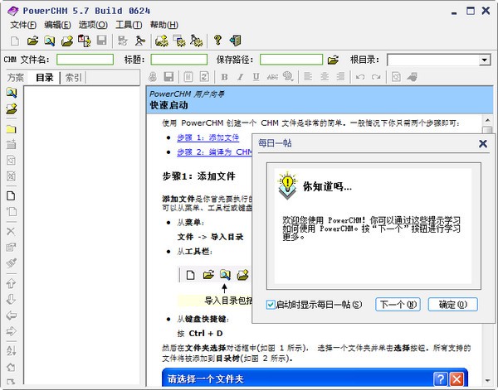Viewport: 498px width, 390px height.
Task: Click the sidebar move down arrow icon
Action: 11,299
